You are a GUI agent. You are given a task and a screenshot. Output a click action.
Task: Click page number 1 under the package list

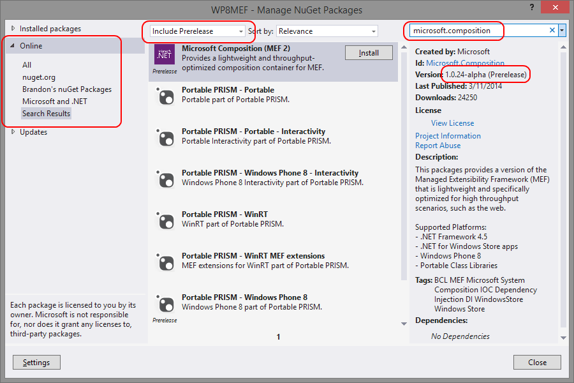coord(278,337)
